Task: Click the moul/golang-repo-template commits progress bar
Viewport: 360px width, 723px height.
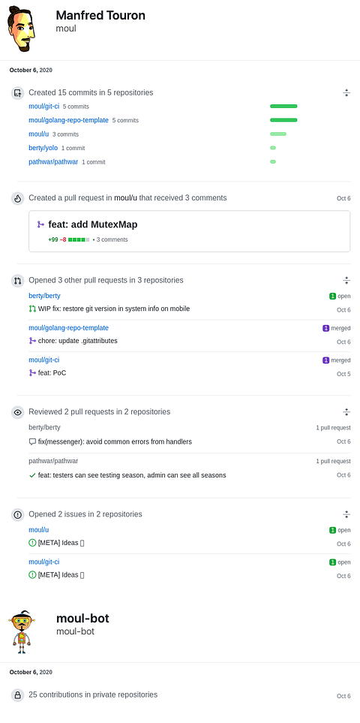Action: tap(283, 120)
